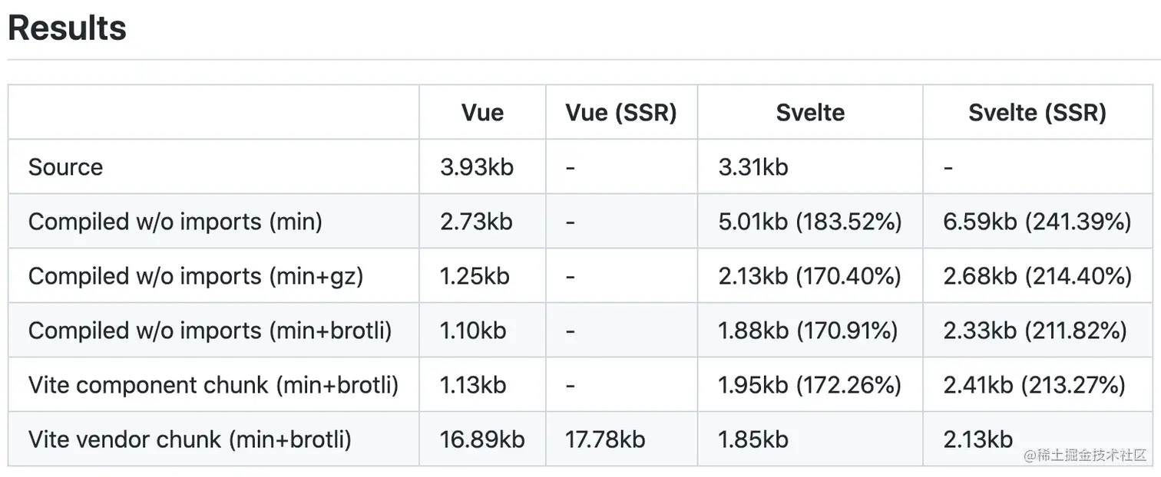Click the 稀土掘金技术社区 watermark

click(1084, 456)
